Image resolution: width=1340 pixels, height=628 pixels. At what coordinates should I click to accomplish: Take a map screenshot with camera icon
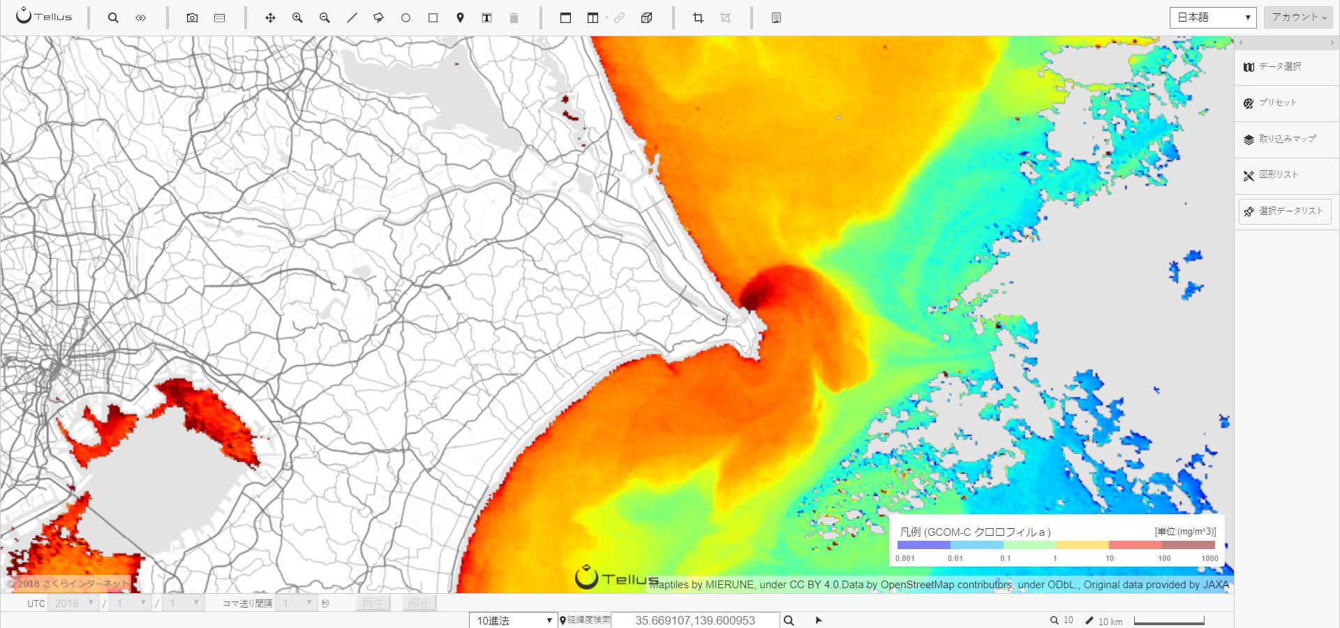click(192, 18)
